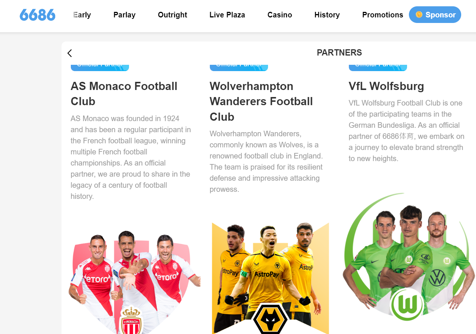
Task: Go back using the left chevron arrow
Action: click(x=69, y=53)
